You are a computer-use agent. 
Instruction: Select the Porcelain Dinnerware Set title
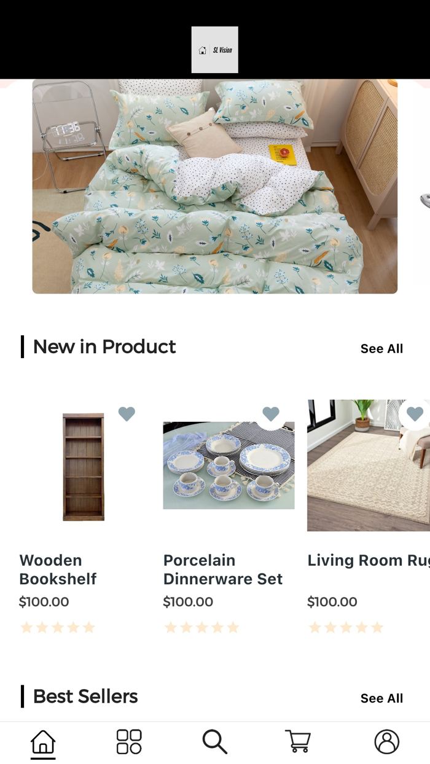click(x=223, y=569)
